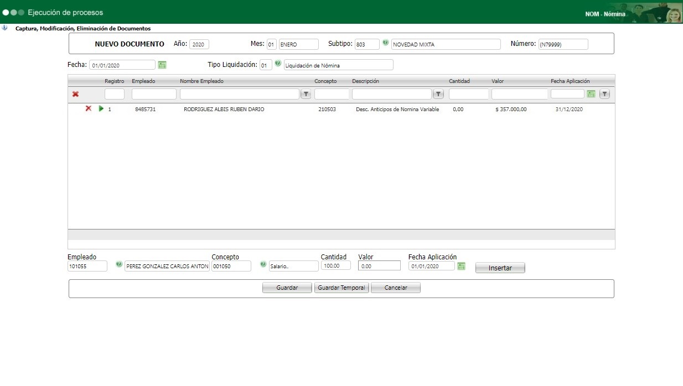Open the Nombre Empleado filter dropdown
Screen dimensions: 683x386
(x=306, y=94)
